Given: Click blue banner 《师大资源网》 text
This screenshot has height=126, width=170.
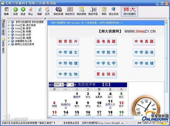Looking at the screenshot, I should [x=58, y=23].
